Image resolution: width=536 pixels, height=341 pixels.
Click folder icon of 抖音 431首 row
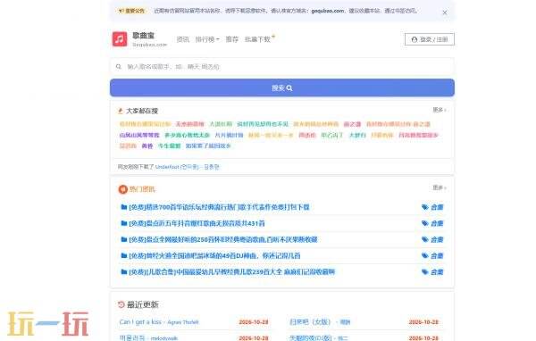[124, 223]
